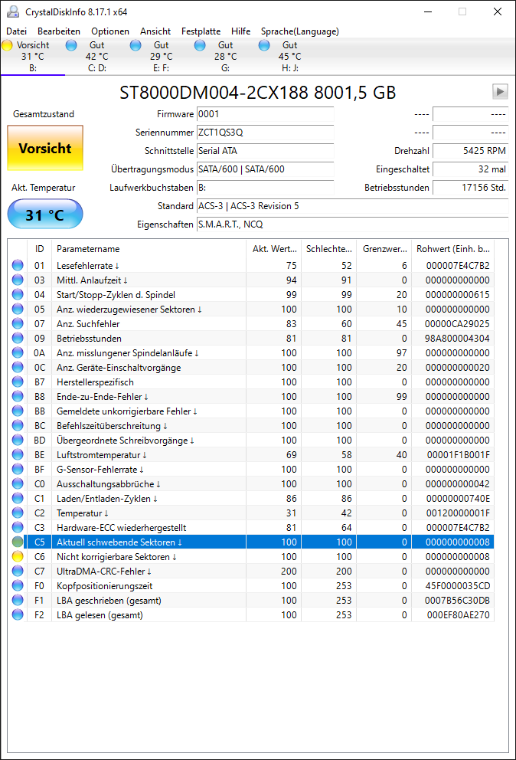The image size is (516, 760).
Task: Click status icon of Ausschaltungsabbrüche row
Action: [x=18, y=483]
